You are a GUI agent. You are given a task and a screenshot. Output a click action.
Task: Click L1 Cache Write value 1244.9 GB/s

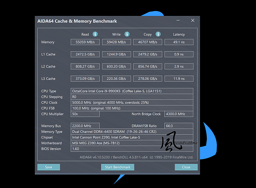click(116, 54)
